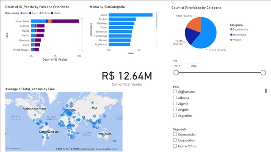The height and width of the screenshot is (152, 271).
Task: Click the 'Media by SubCategoria' chart title
Action: point(107,7)
